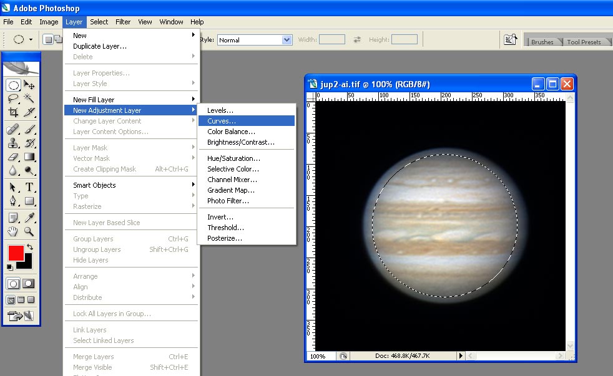Choose Color Balance... adjustment layer

tap(247, 132)
